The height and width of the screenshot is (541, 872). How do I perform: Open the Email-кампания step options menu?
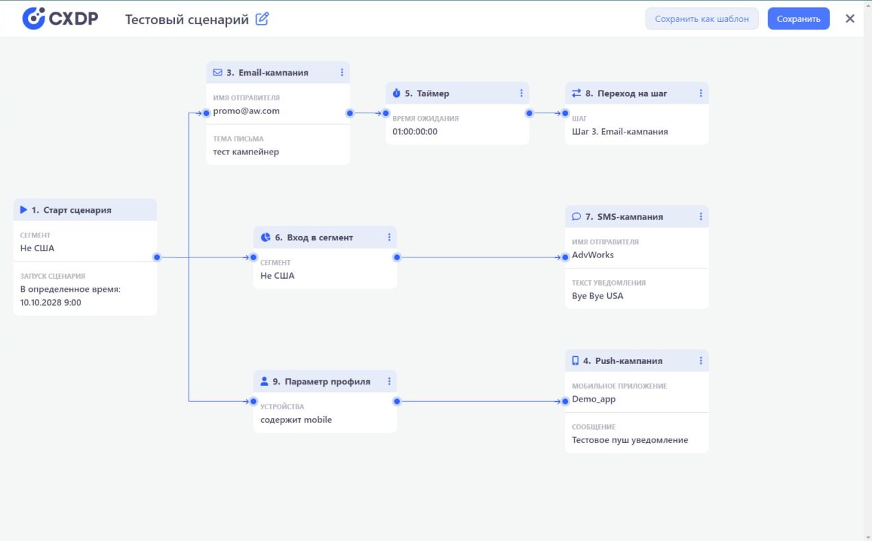click(342, 72)
